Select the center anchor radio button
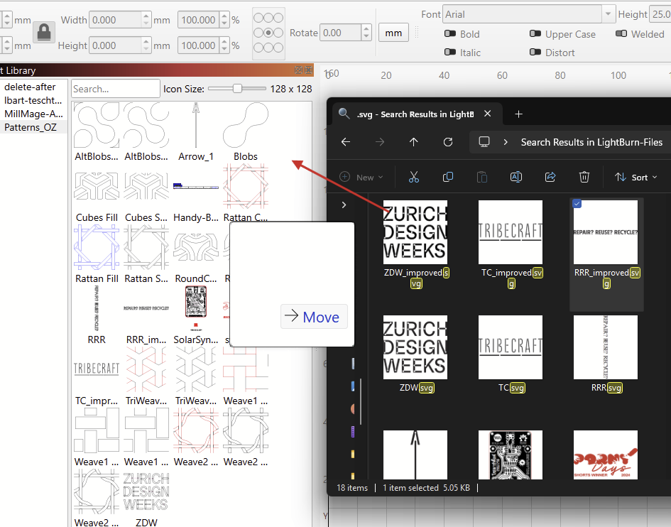This screenshot has width=671, height=527. pyautogui.click(x=268, y=33)
